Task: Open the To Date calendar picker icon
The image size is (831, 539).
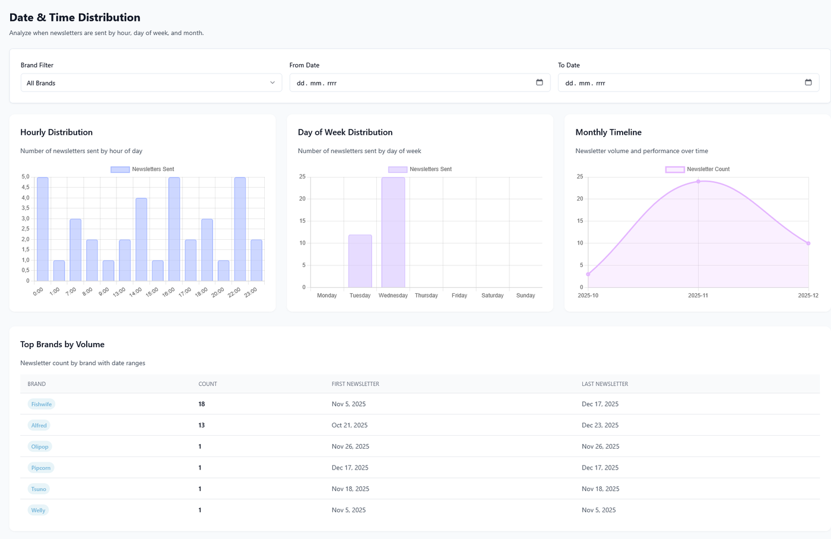Action: click(808, 83)
